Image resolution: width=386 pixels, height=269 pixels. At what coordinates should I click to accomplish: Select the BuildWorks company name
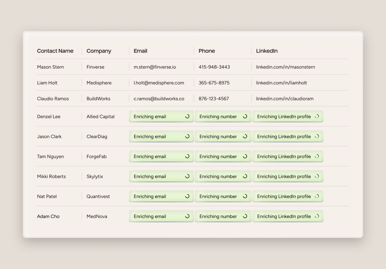[98, 99]
